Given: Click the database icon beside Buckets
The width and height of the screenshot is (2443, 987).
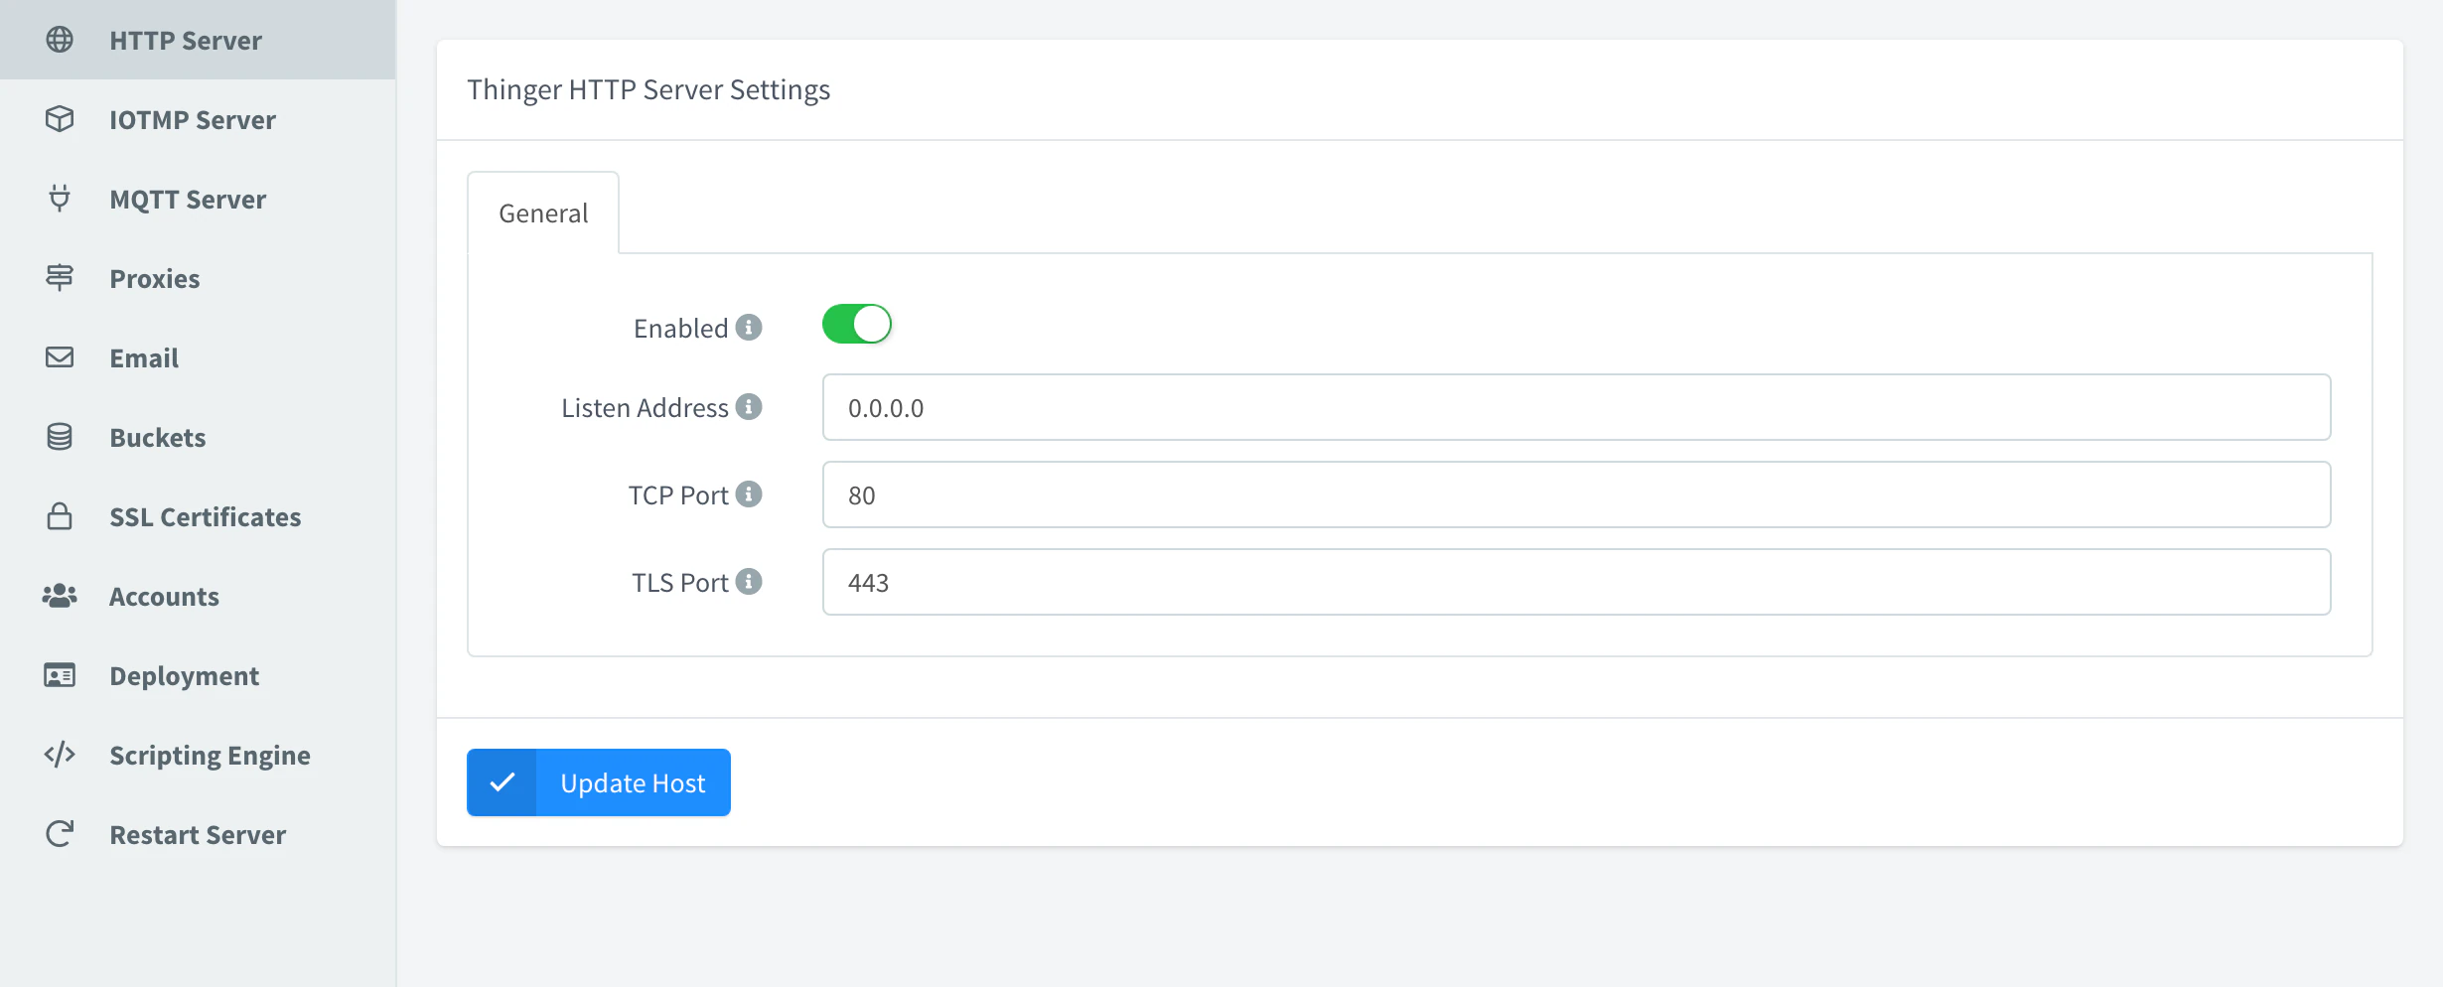Looking at the screenshot, I should click(60, 437).
